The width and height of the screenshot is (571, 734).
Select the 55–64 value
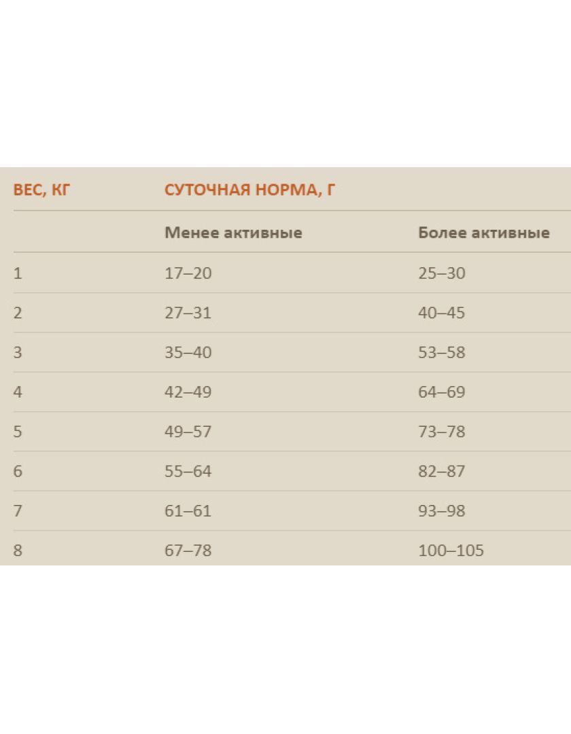188,471
